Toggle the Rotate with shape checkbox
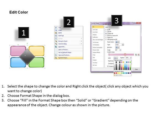The image size is (155, 116). (108, 66)
